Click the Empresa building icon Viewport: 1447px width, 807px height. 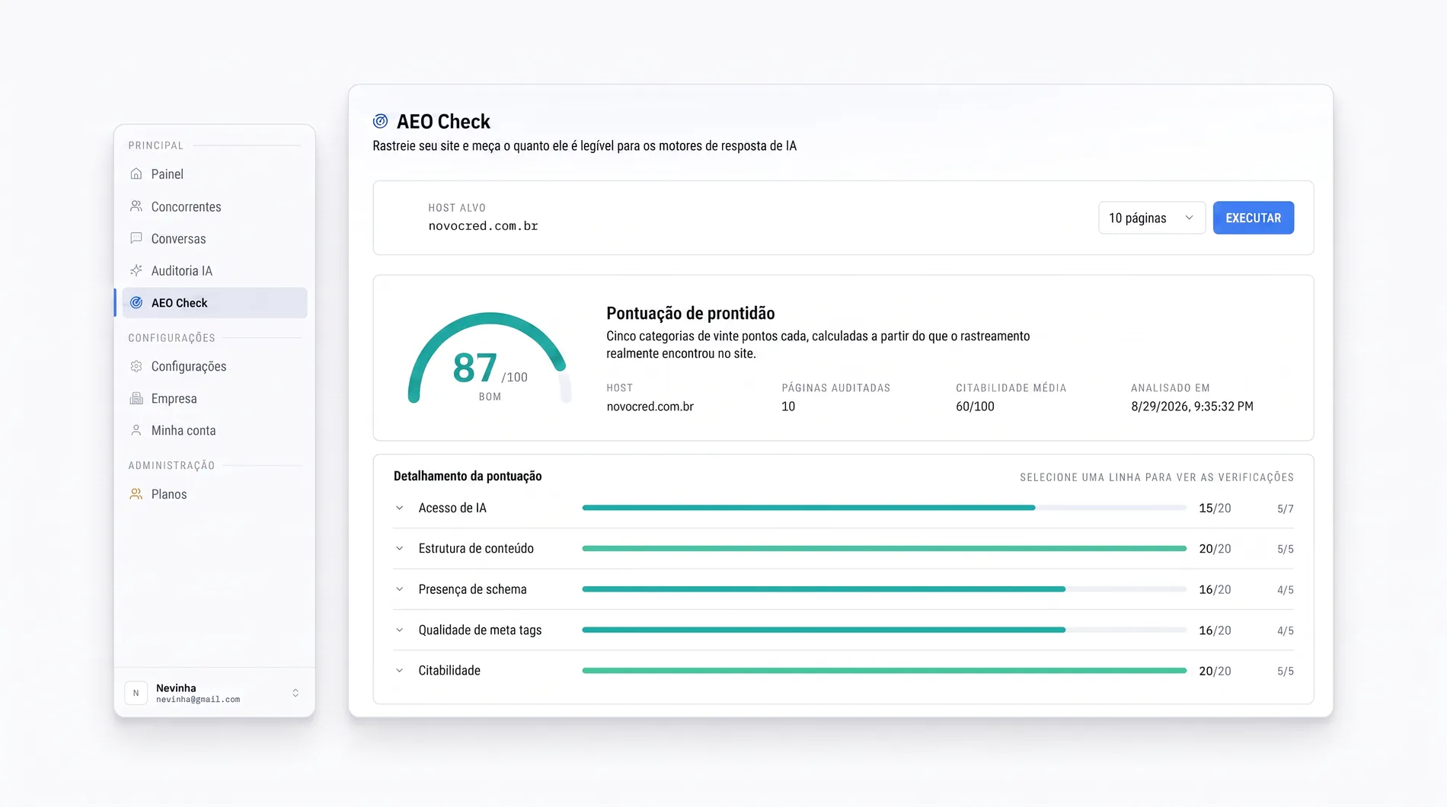pos(136,398)
